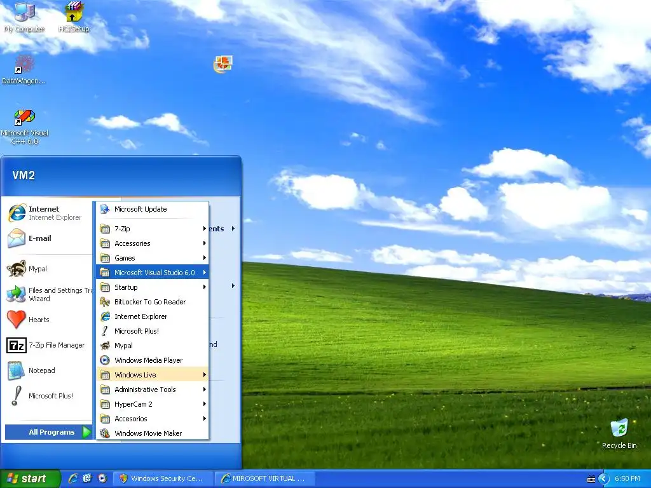Click the Start button
Screen dimensions: 651x488
coord(30,478)
